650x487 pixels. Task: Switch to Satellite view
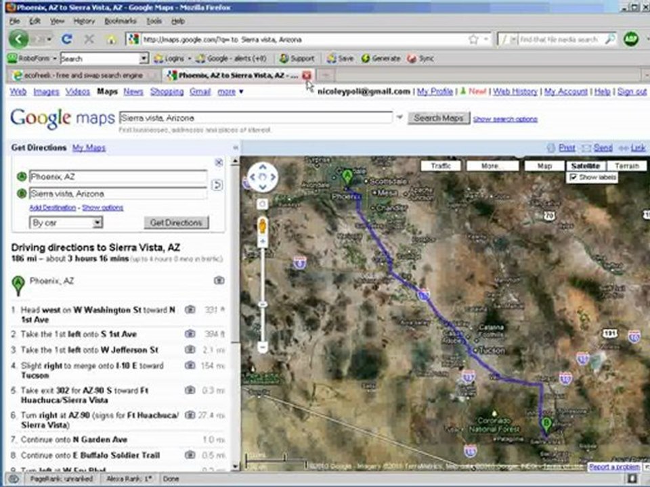[585, 166]
